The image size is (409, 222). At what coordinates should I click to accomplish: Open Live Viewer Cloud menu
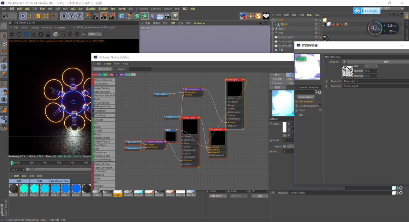[24, 27]
